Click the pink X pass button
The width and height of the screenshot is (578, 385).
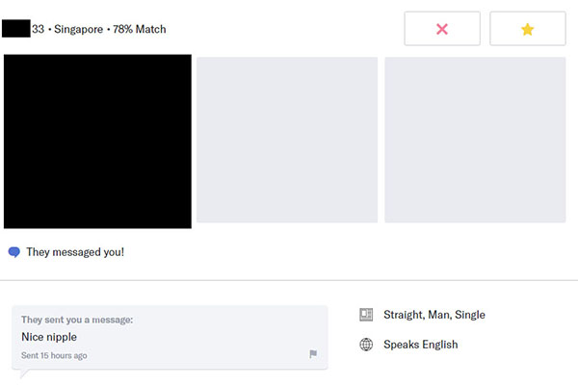coord(442,29)
